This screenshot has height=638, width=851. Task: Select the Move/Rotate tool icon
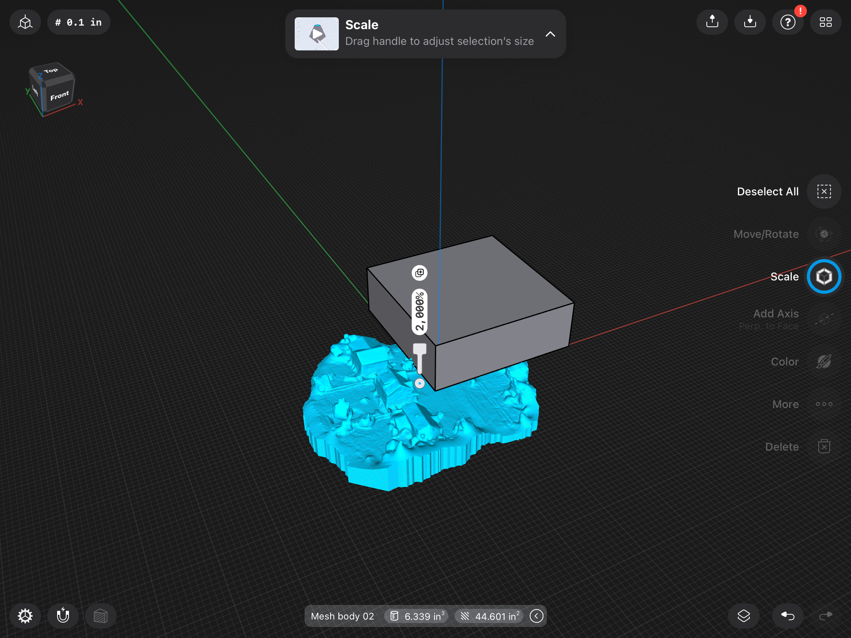pos(824,234)
